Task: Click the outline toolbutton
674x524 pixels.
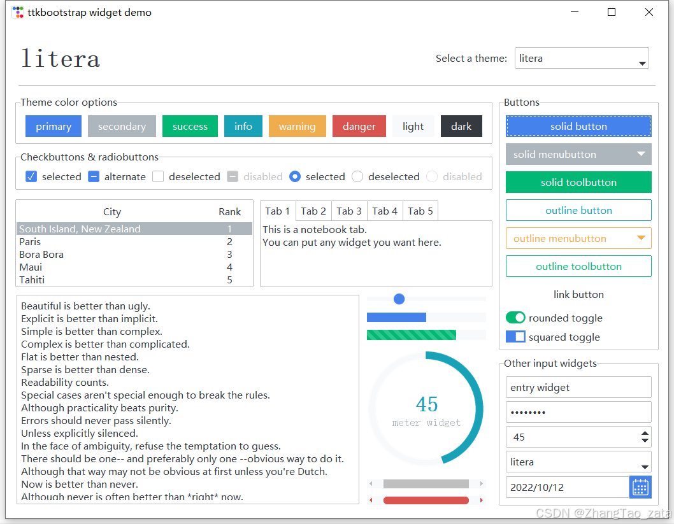Action: 578,266
